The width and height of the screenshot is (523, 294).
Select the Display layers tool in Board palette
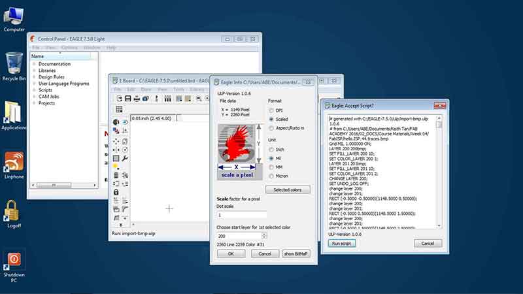point(116,131)
